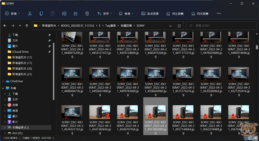Expand 音樂 under 本機 chevron
Image resolution: width=259 pixels, height=141 pixels.
coord(5,105)
